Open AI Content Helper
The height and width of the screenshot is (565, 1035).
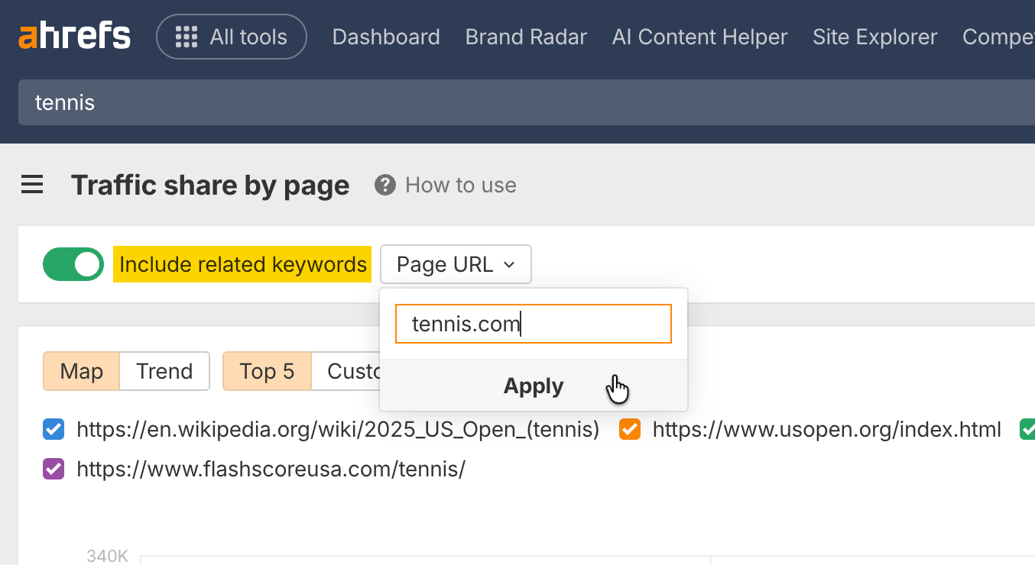tap(699, 37)
